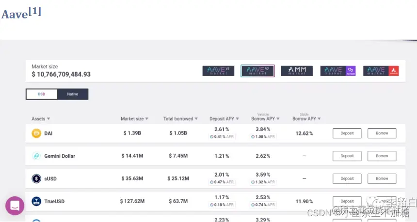Click total market size $ 10,766,709,484.93
This screenshot has width=417, height=222.
(x=61, y=74)
